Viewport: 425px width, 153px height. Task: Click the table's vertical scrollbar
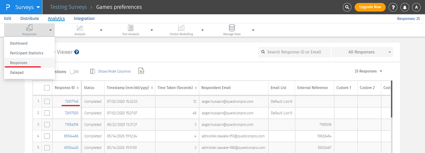pyautogui.click(x=391, y=99)
